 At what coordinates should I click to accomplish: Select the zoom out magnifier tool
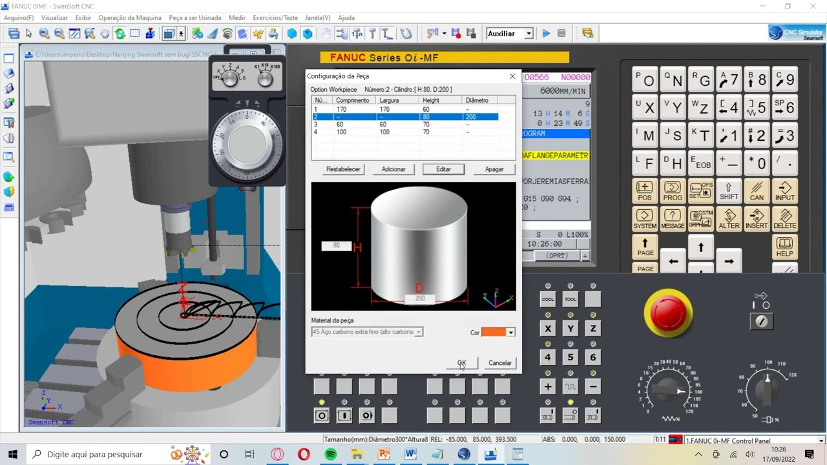(x=59, y=34)
